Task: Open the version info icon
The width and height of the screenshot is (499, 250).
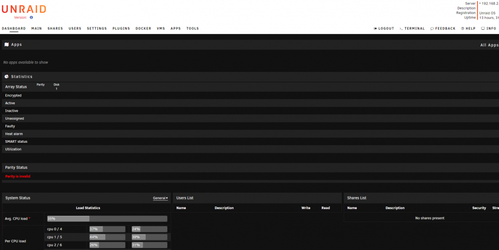Action: pos(31,17)
